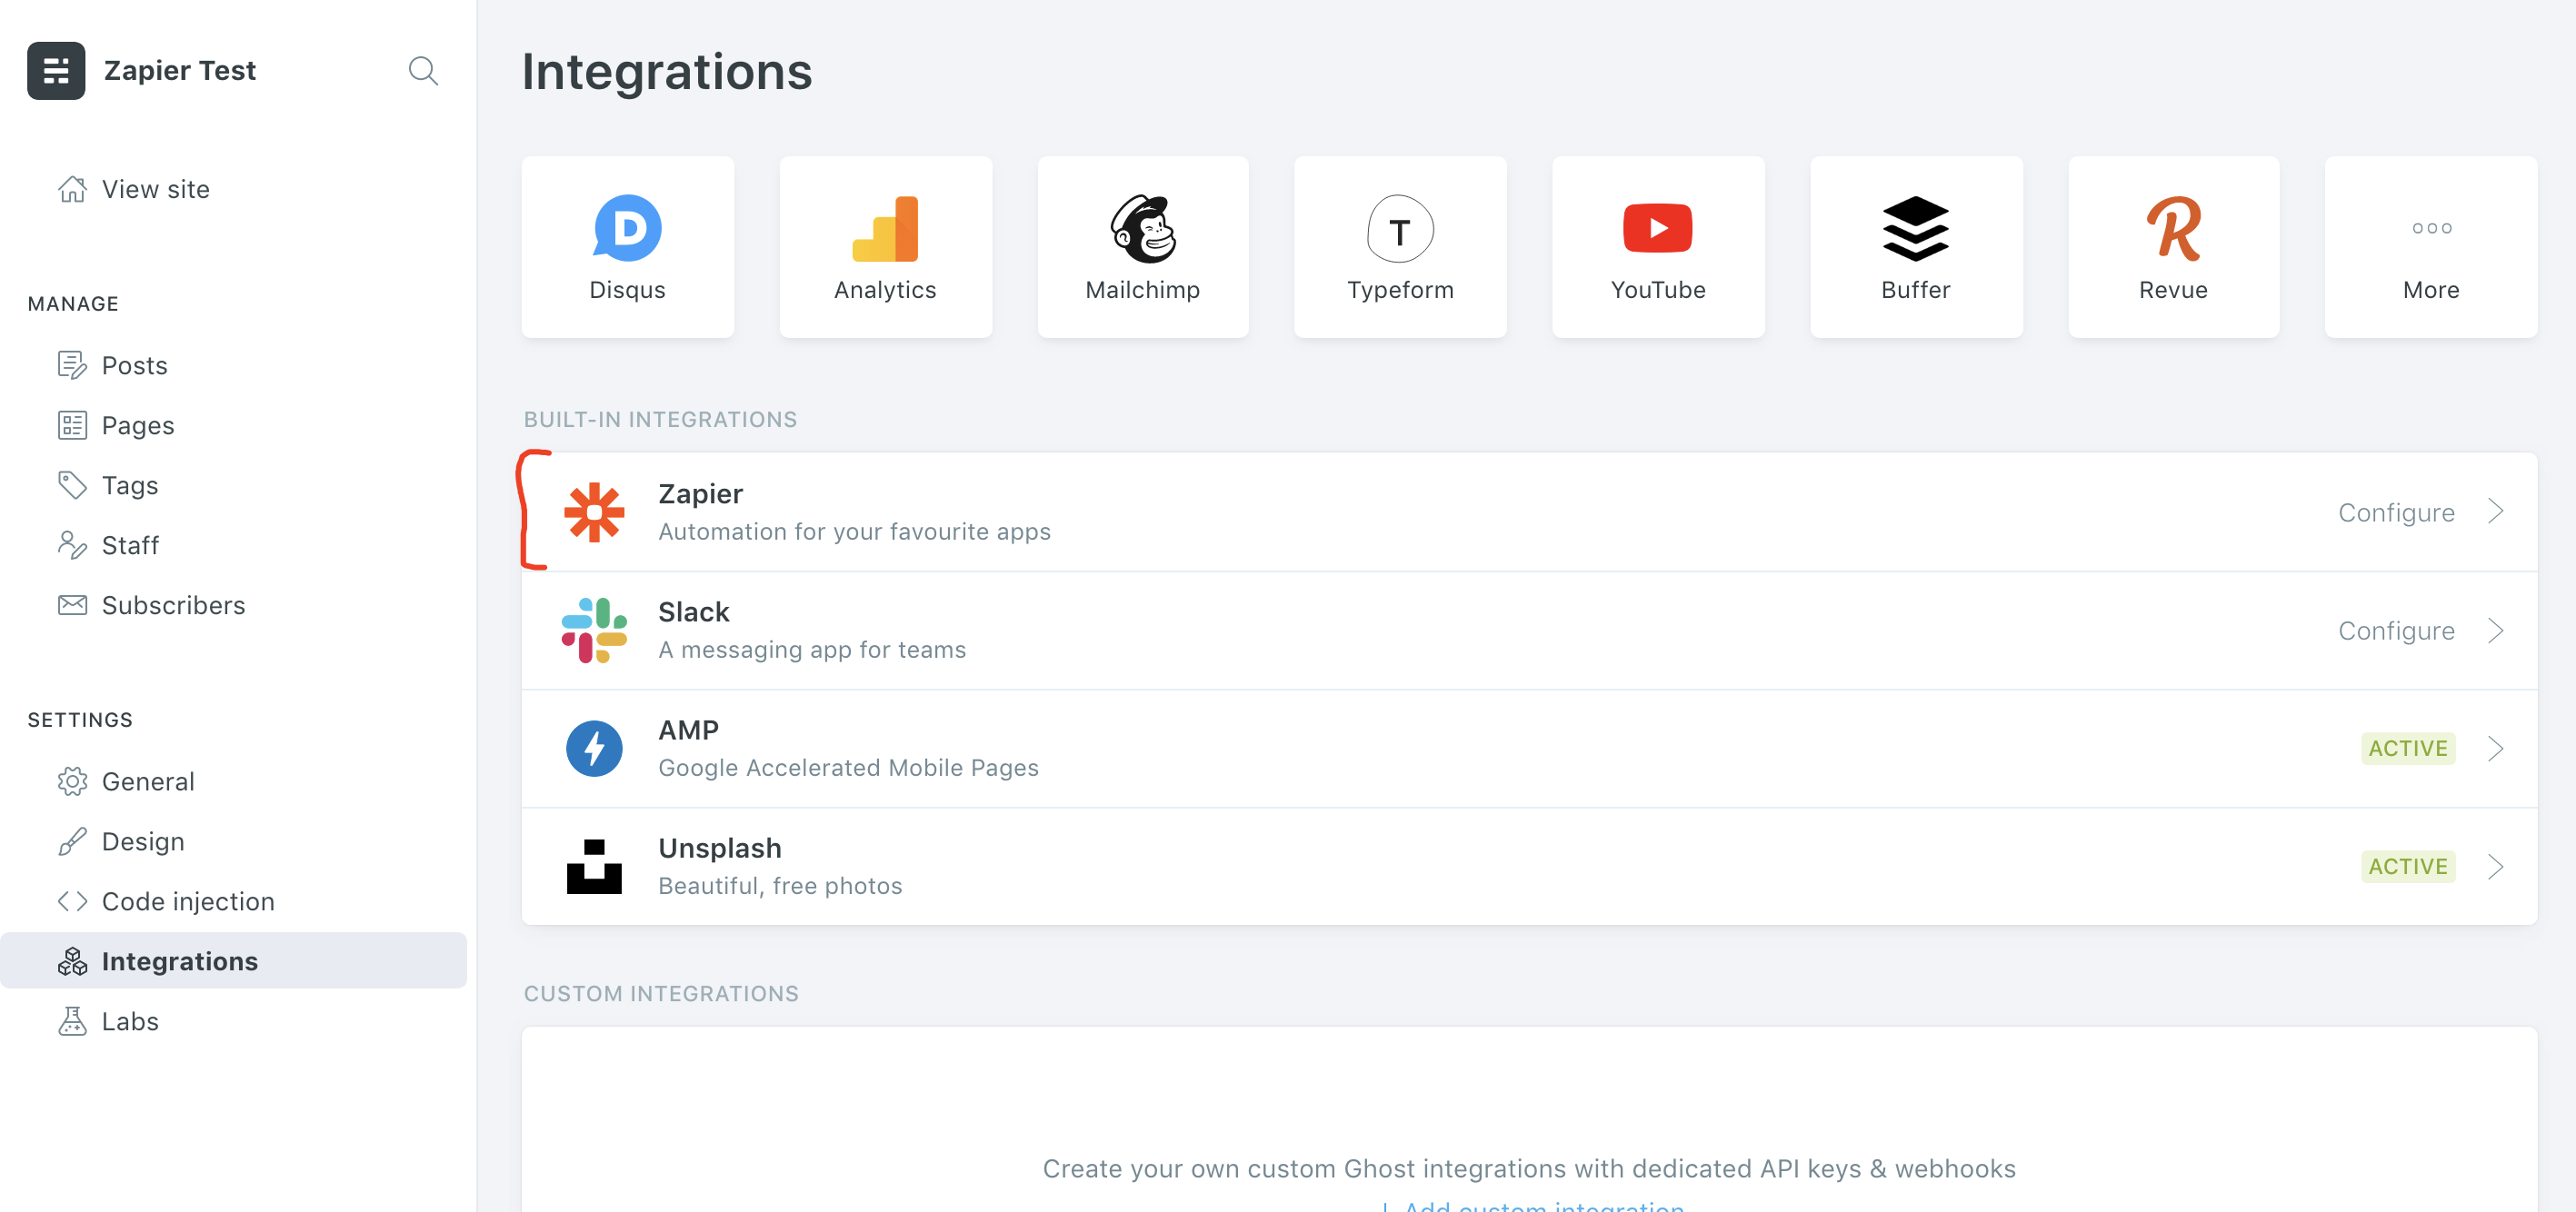
Task: Click 'Beautiful, free photos' text
Action: coord(780,885)
